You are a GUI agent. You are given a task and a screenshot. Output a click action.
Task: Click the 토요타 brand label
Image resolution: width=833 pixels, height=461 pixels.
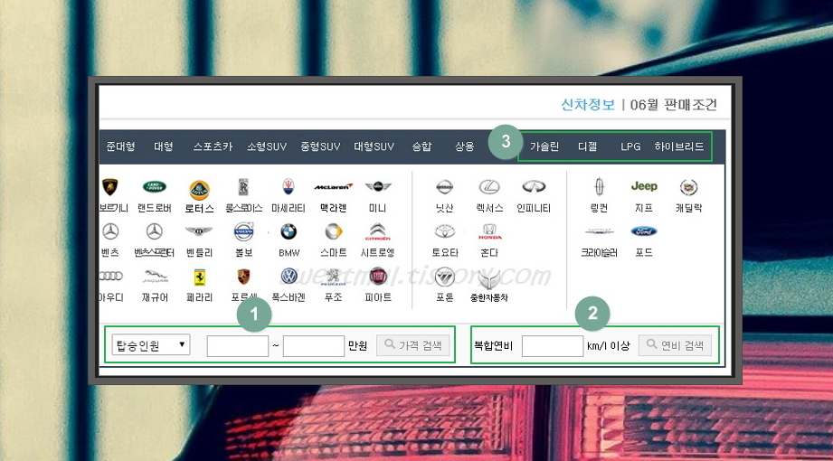[x=445, y=253]
